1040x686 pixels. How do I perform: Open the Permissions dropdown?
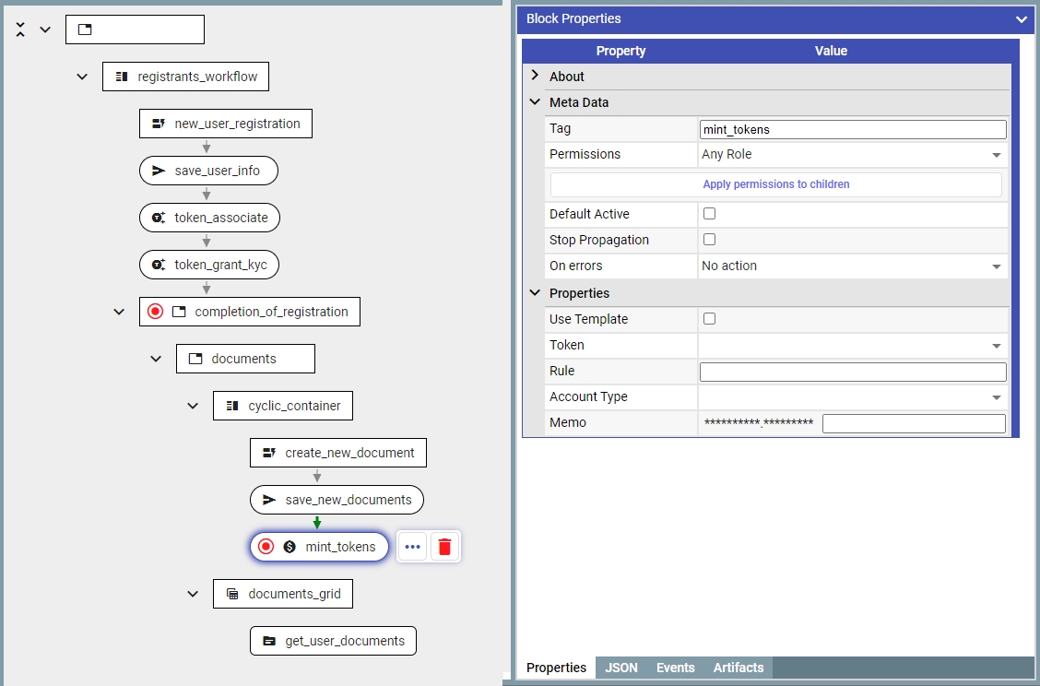(x=852, y=155)
